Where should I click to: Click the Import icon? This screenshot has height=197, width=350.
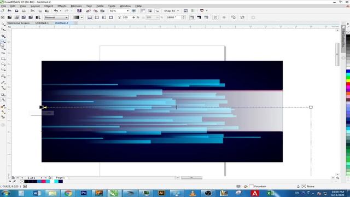pos(89,11)
